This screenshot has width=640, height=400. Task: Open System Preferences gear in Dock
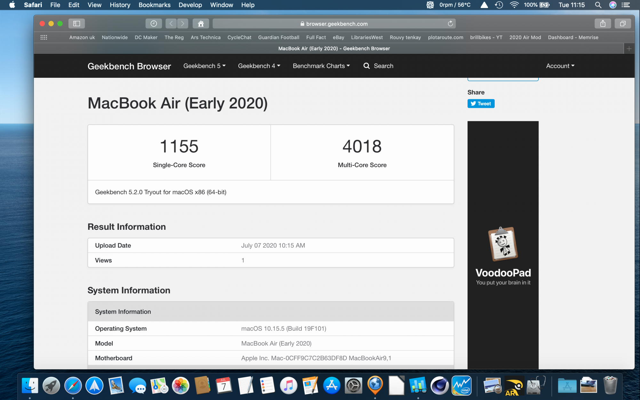[x=353, y=385]
